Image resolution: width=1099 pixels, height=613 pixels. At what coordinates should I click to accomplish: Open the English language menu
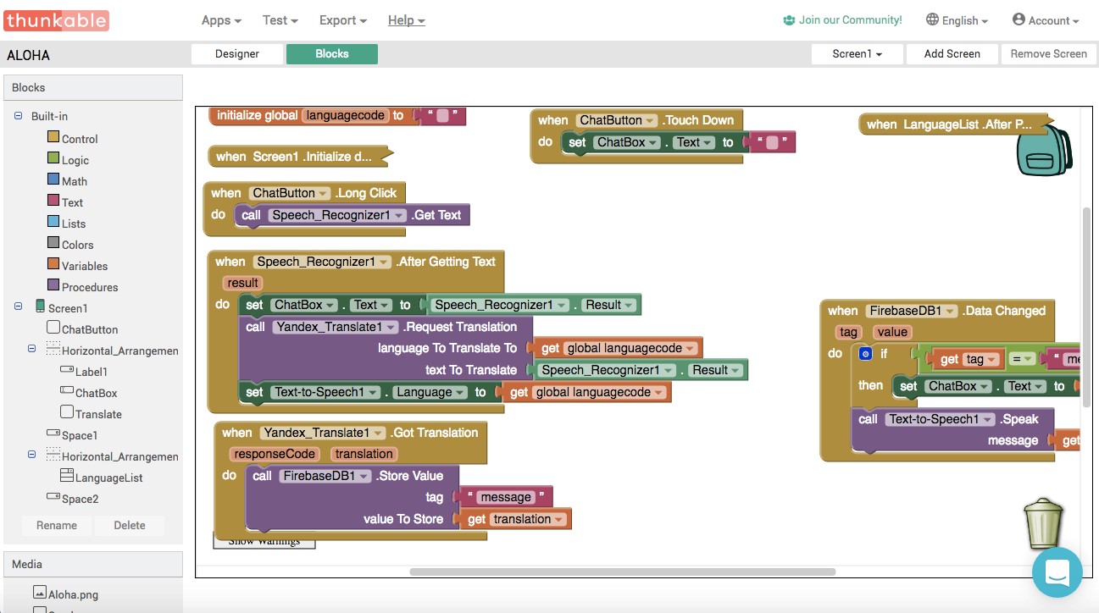point(957,20)
